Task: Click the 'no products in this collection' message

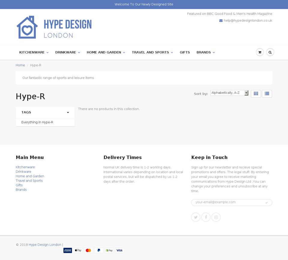Action: point(109,109)
